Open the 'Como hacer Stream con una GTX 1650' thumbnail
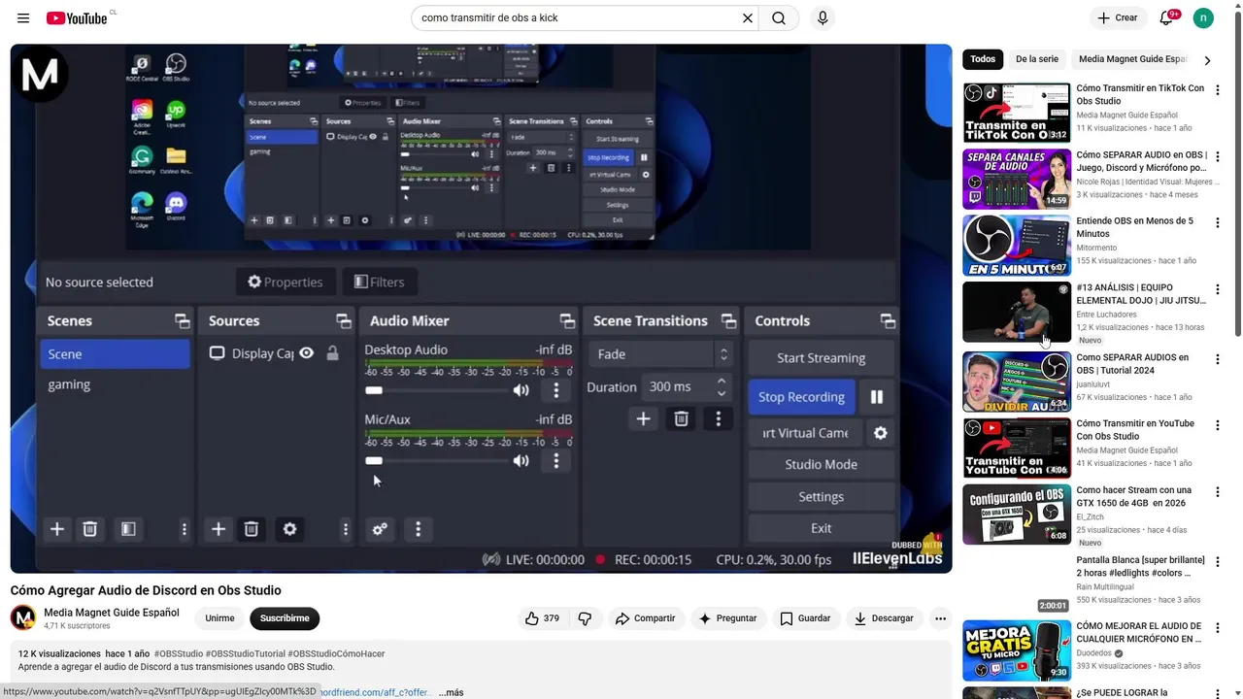 click(1017, 515)
